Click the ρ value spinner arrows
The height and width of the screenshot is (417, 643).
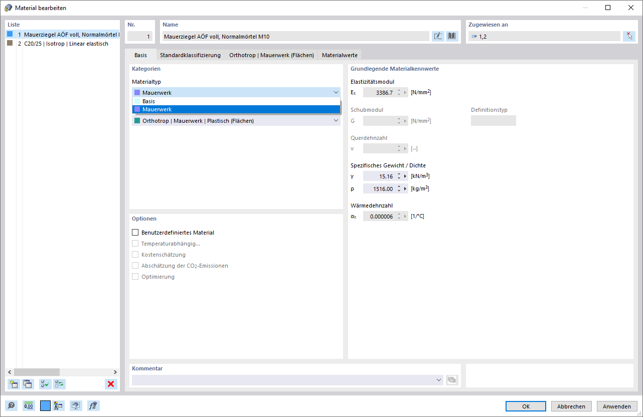click(399, 189)
